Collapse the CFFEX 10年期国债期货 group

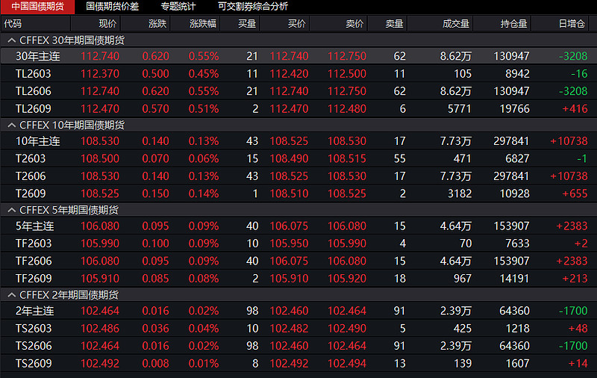[x=11, y=125]
